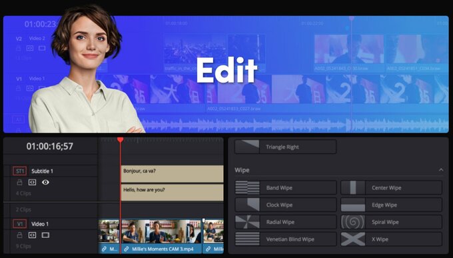The height and width of the screenshot is (258, 453).
Task: Choose the Band Wipe transition
Action: tap(285, 188)
